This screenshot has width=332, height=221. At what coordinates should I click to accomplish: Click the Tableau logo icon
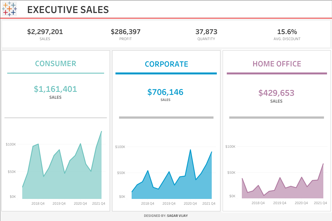(x=9, y=9)
